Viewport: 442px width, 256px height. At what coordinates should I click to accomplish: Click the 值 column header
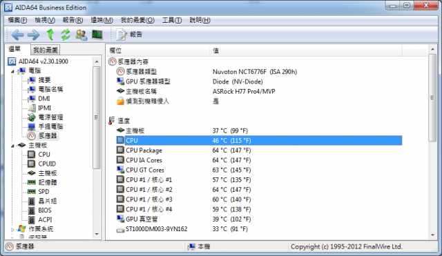(306, 50)
